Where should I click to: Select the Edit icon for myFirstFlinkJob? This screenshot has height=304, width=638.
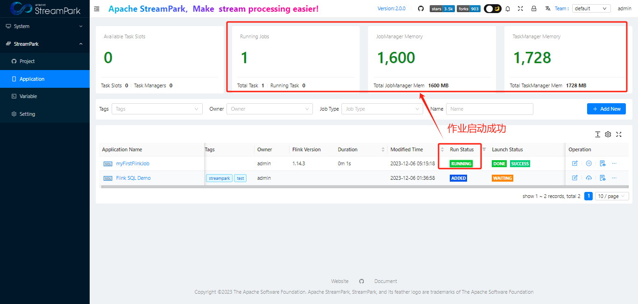coord(575,163)
